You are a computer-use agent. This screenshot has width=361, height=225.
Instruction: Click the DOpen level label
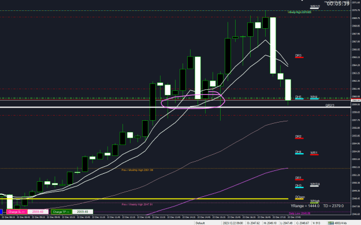click(x=300, y=197)
